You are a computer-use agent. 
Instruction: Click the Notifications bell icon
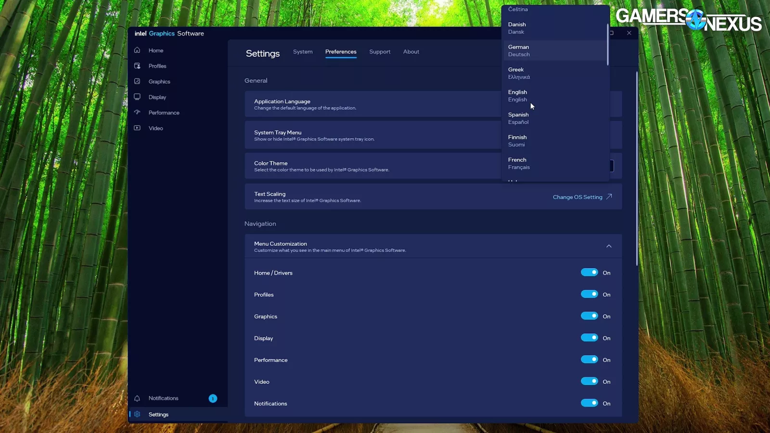click(137, 398)
